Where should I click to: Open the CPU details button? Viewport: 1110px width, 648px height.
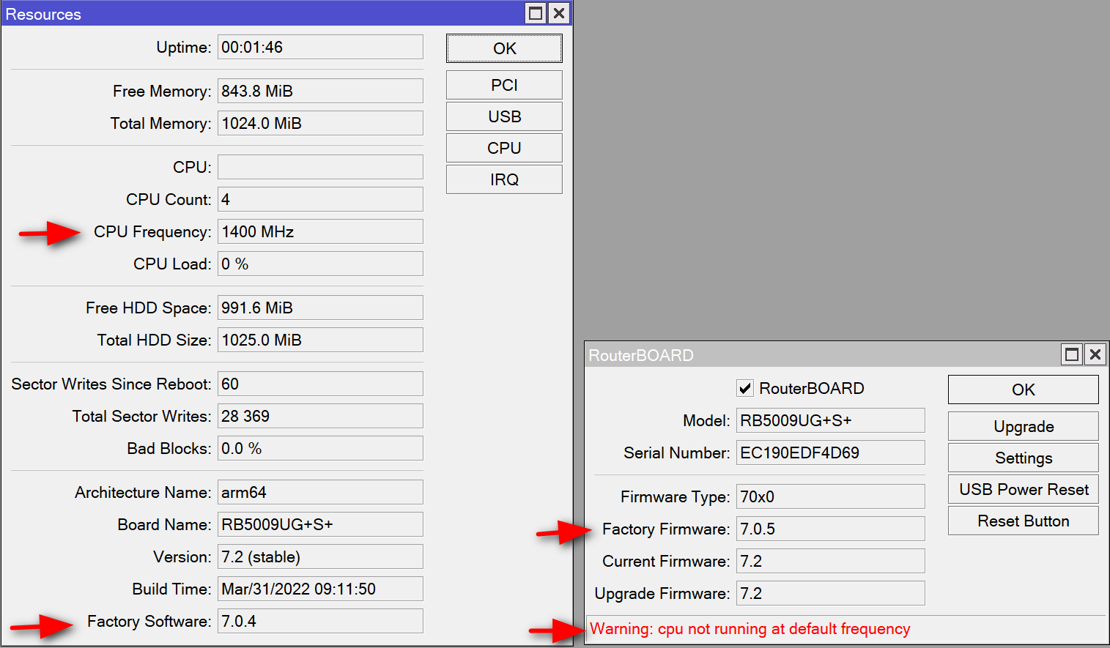[x=504, y=148]
